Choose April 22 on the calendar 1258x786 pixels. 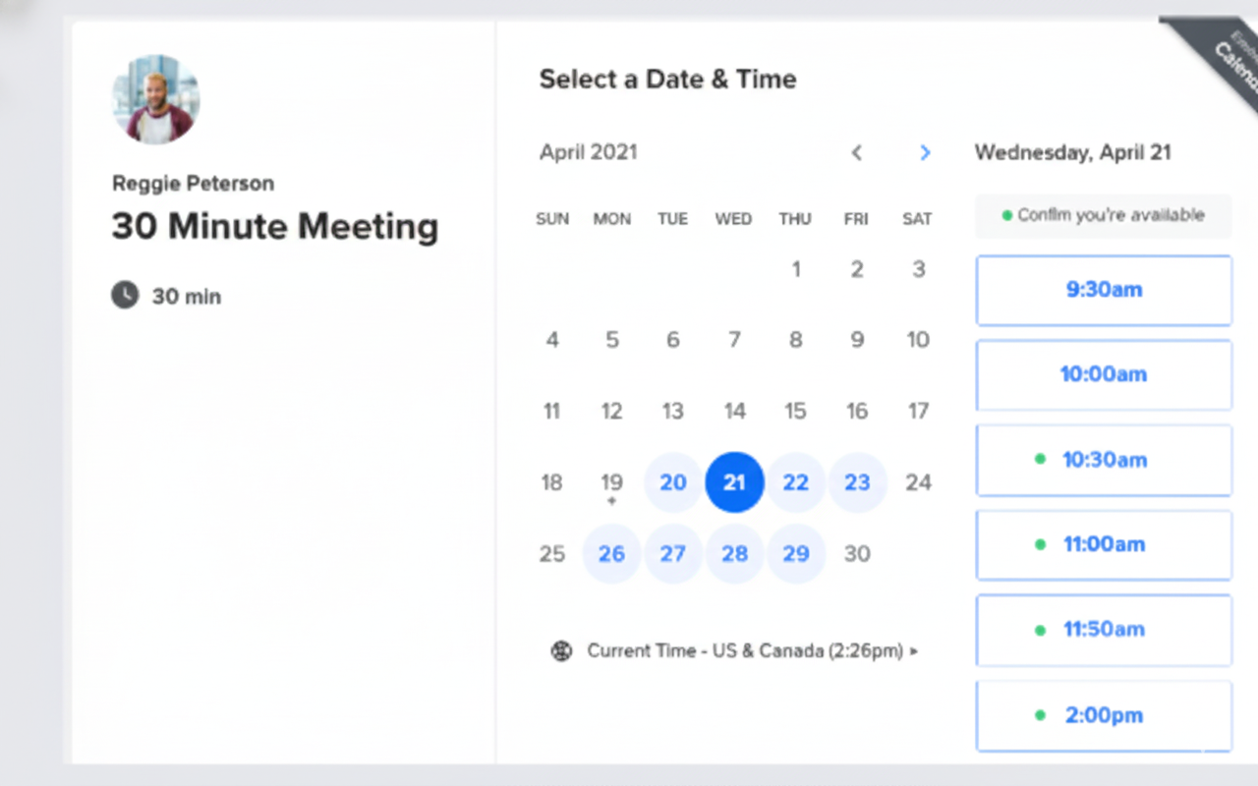coord(795,482)
